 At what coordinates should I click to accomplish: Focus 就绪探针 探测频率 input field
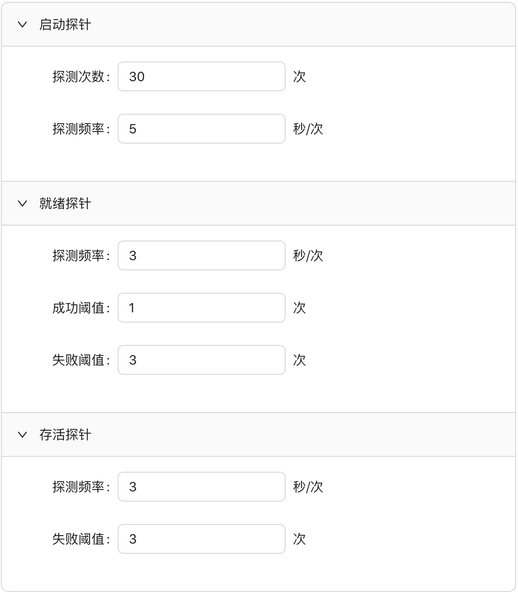(x=201, y=255)
